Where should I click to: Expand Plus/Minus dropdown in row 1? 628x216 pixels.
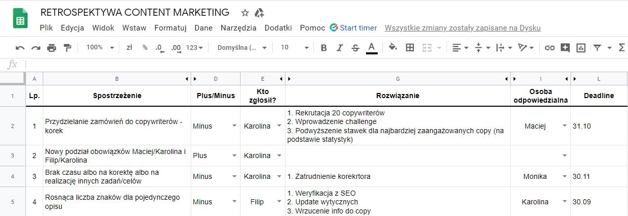coord(234,126)
